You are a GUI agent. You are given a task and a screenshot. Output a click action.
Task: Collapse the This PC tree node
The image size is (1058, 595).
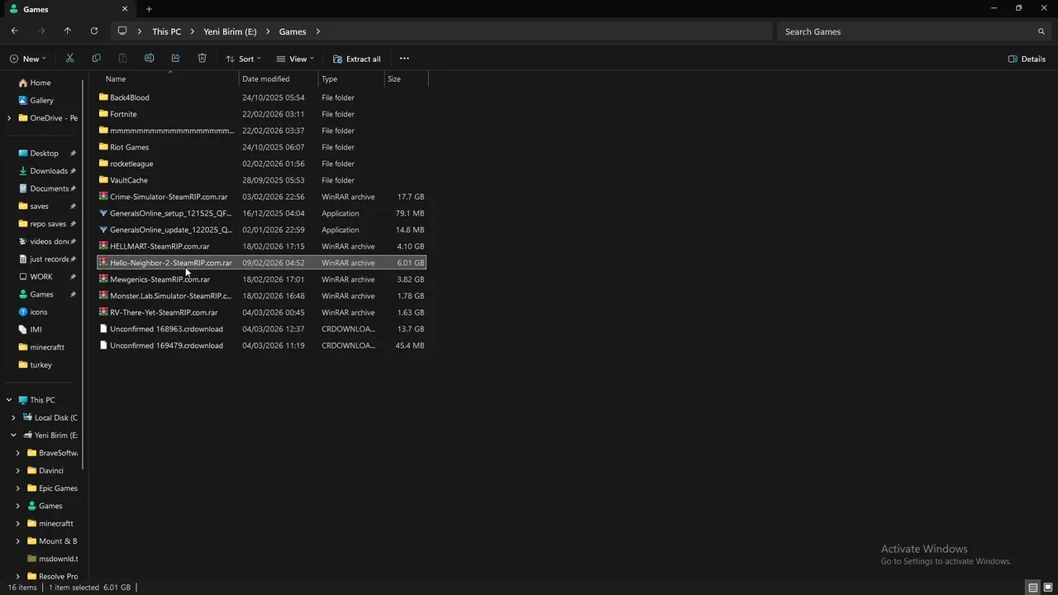(9, 400)
